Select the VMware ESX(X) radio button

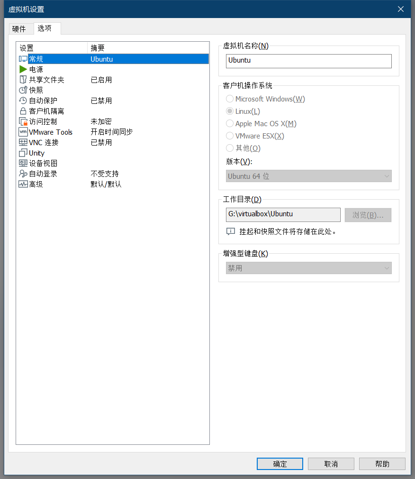pyautogui.click(x=229, y=136)
